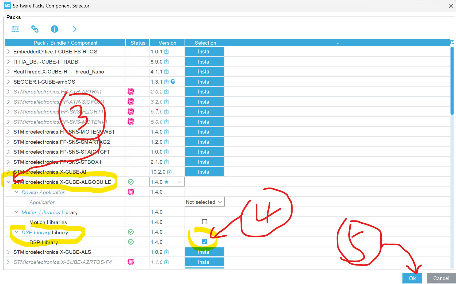This screenshot has width=456, height=284.
Task: Collapse the X-CUBE-ALGOBUILD pack
Action: 8,182
